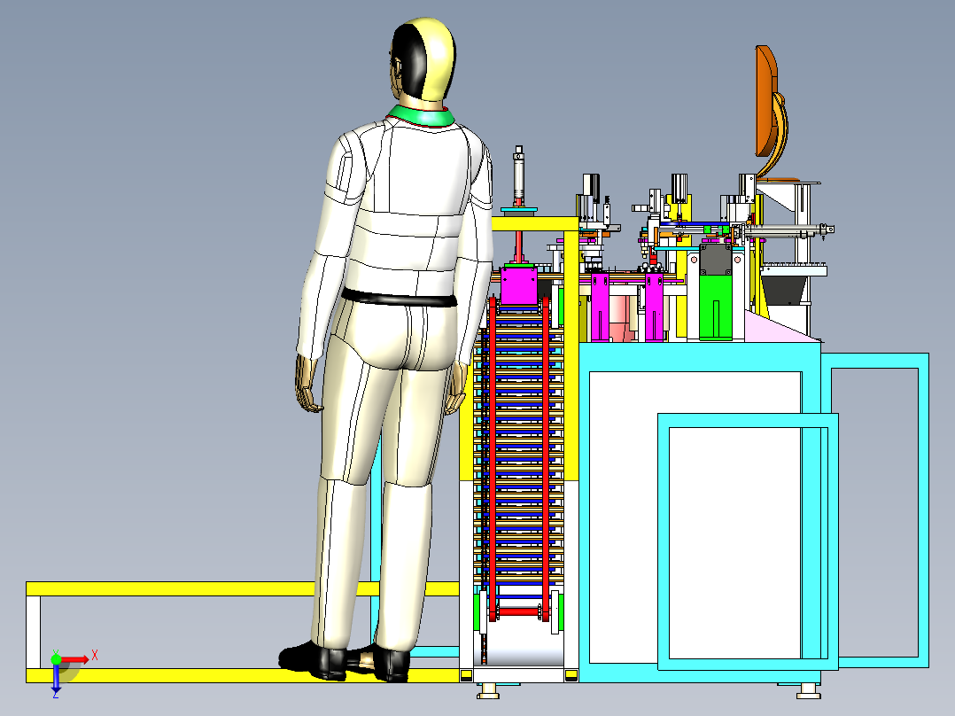The height and width of the screenshot is (716, 955).
Task: Click the green origin sphere of the triad
Action: 56,658
